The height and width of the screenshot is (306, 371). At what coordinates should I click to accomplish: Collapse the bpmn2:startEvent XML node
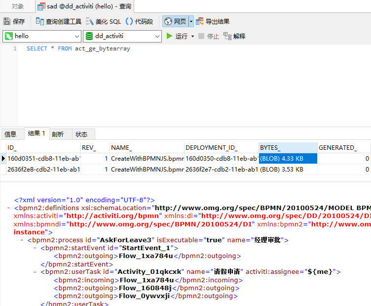click(x=35, y=248)
